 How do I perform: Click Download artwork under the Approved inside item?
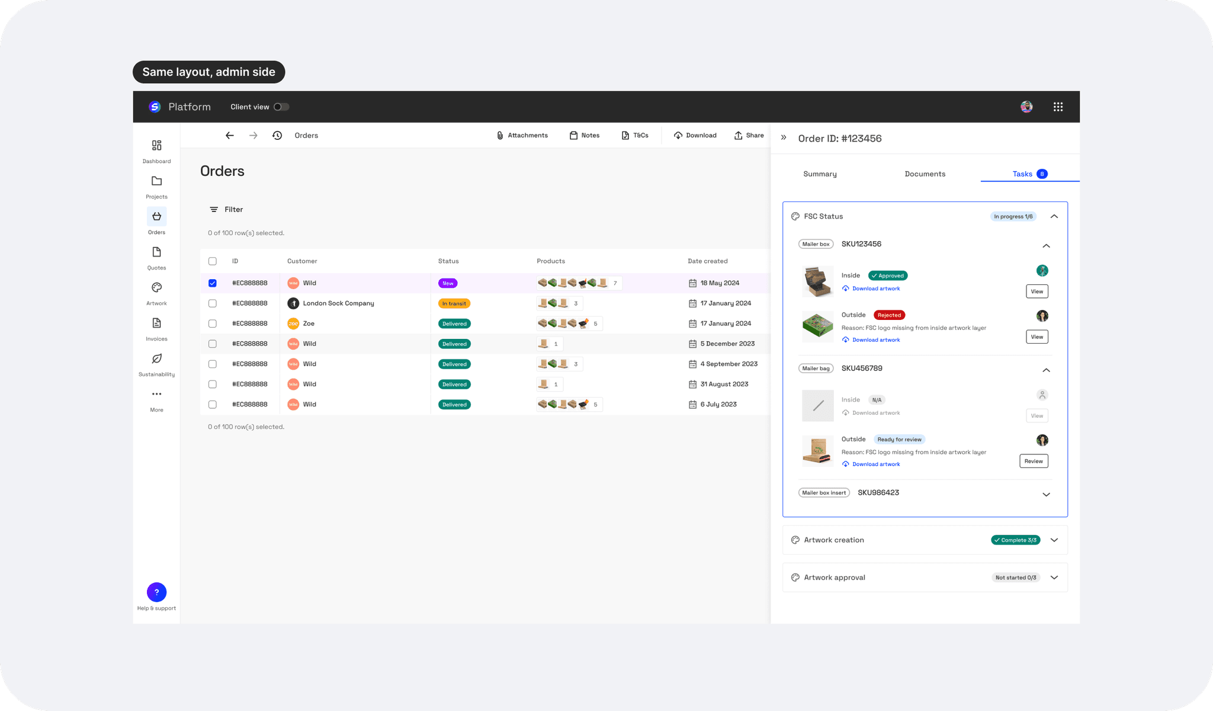(875, 289)
